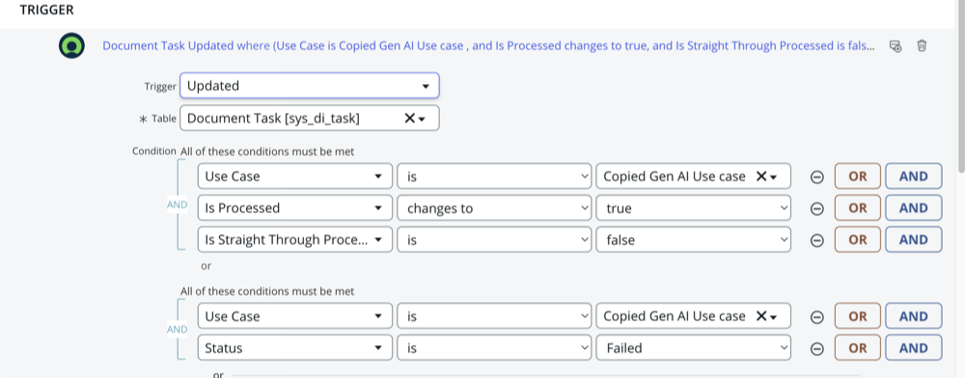This screenshot has width=965, height=378.
Task: Delete the trigger with the trash icon
Action: pyautogui.click(x=922, y=46)
